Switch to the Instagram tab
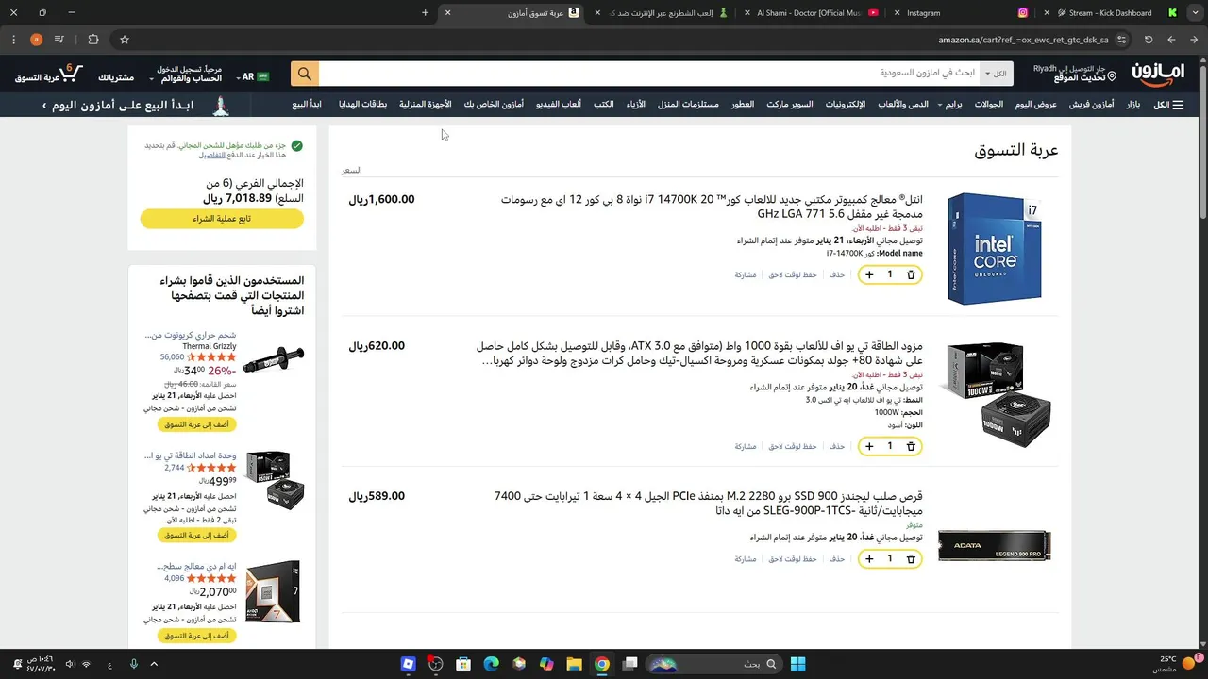Image resolution: width=1208 pixels, height=679 pixels. [x=961, y=13]
